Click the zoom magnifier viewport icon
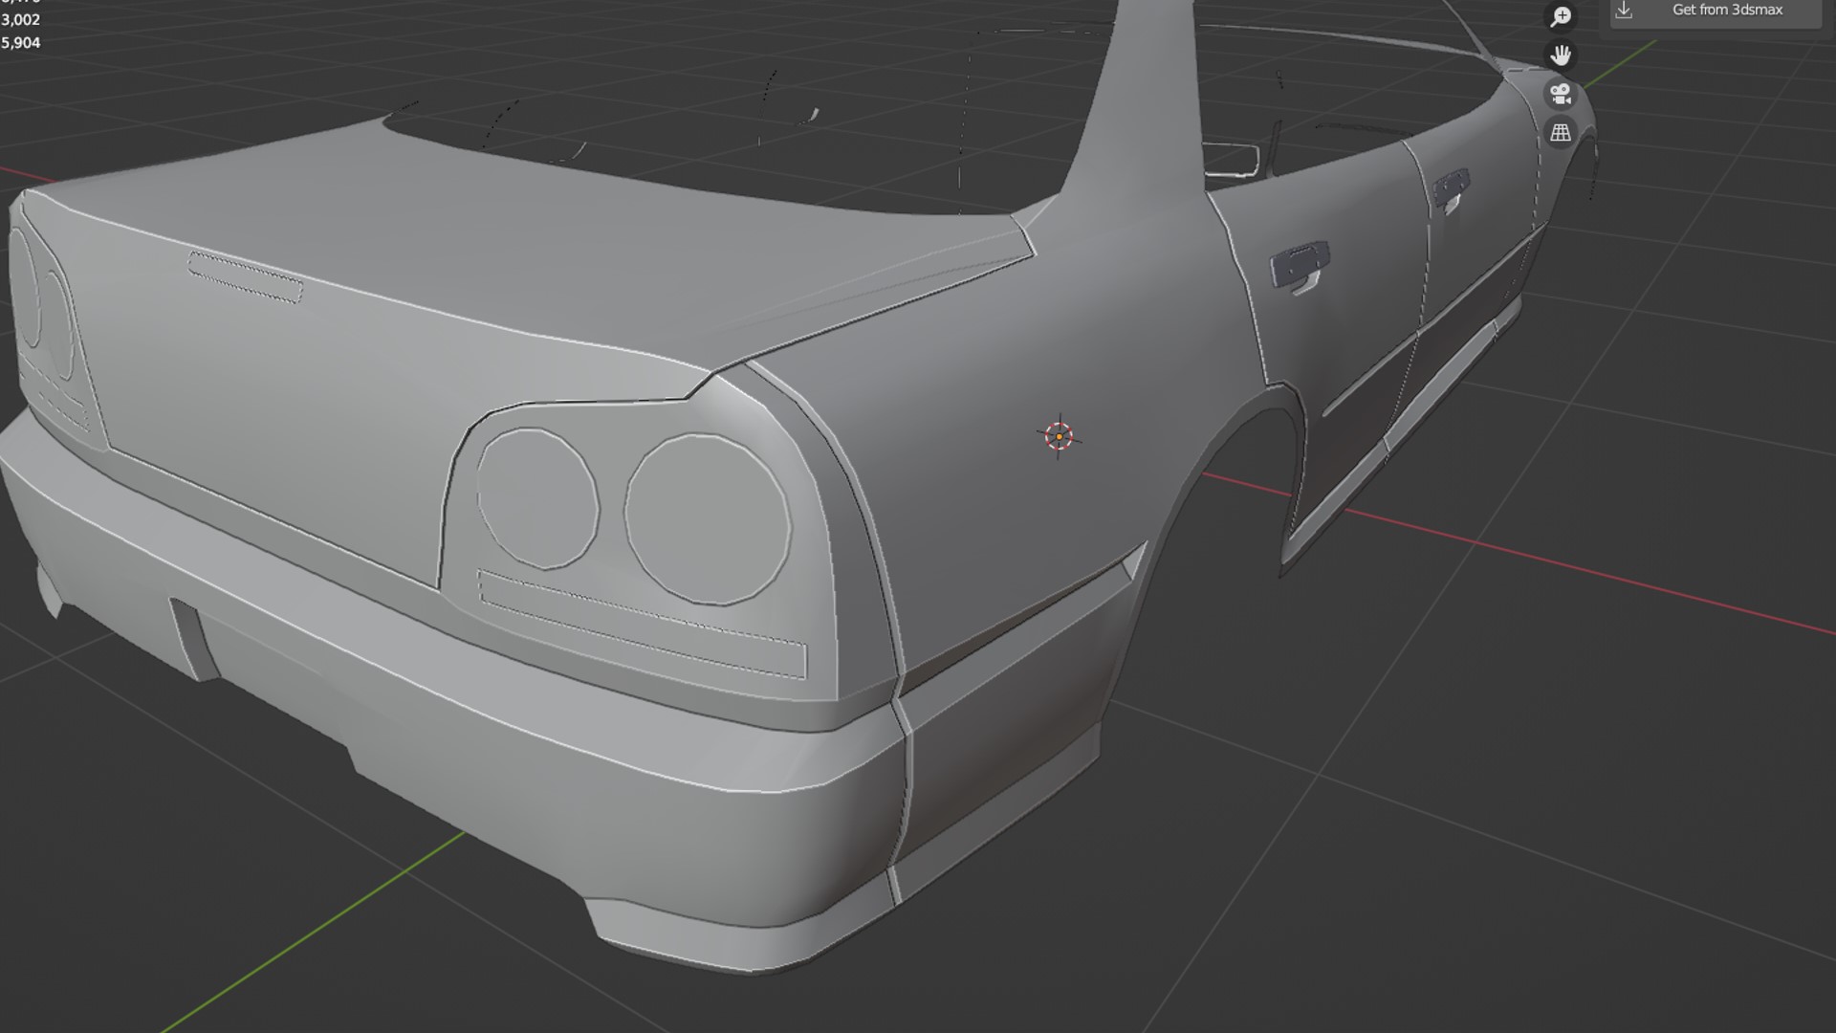This screenshot has width=1836, height=1033. click(1561, 16)
